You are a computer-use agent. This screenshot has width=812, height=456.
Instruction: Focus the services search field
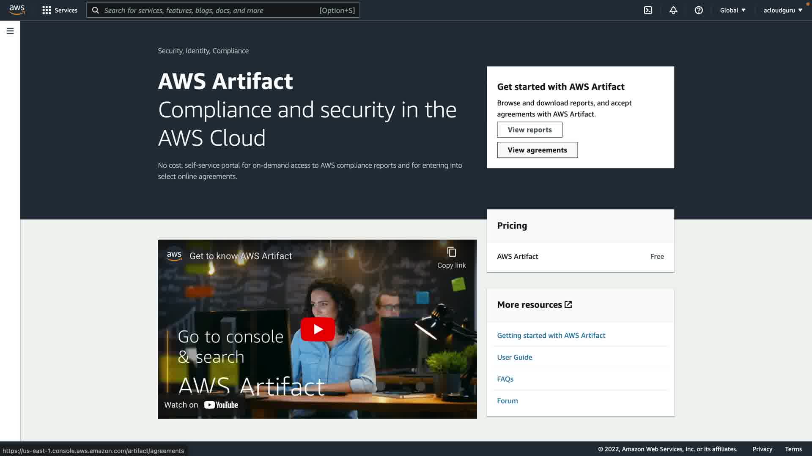pos(211,10)
